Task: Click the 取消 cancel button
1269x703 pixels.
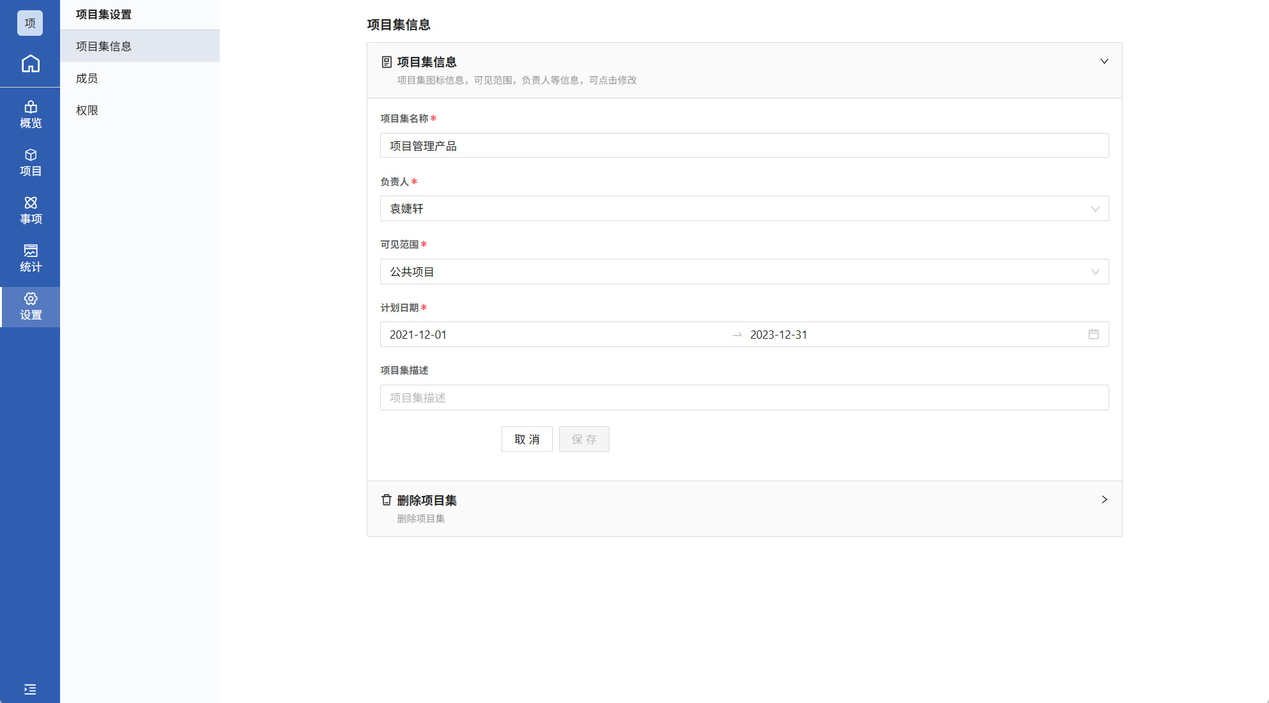Action: [x=527, y=439]
